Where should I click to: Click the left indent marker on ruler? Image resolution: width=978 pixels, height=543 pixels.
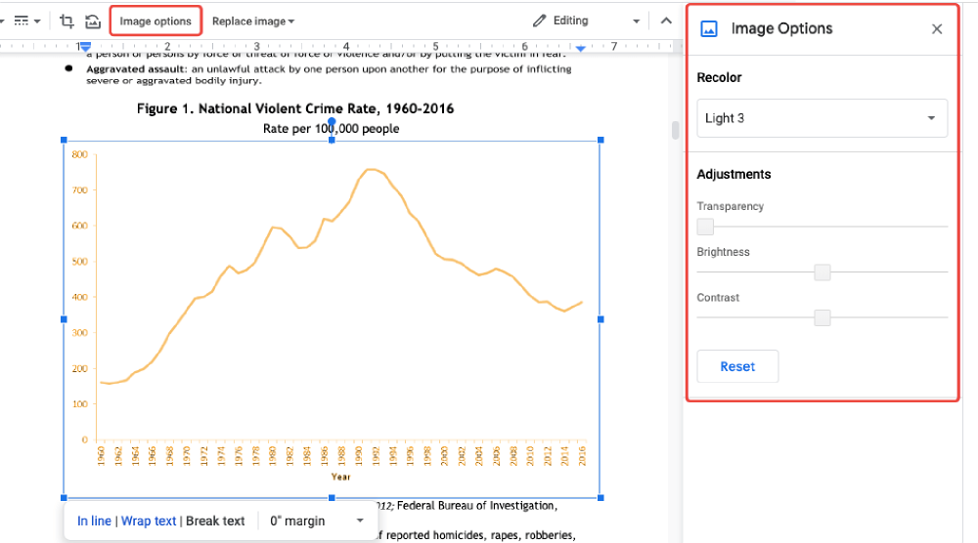point(85,47)
